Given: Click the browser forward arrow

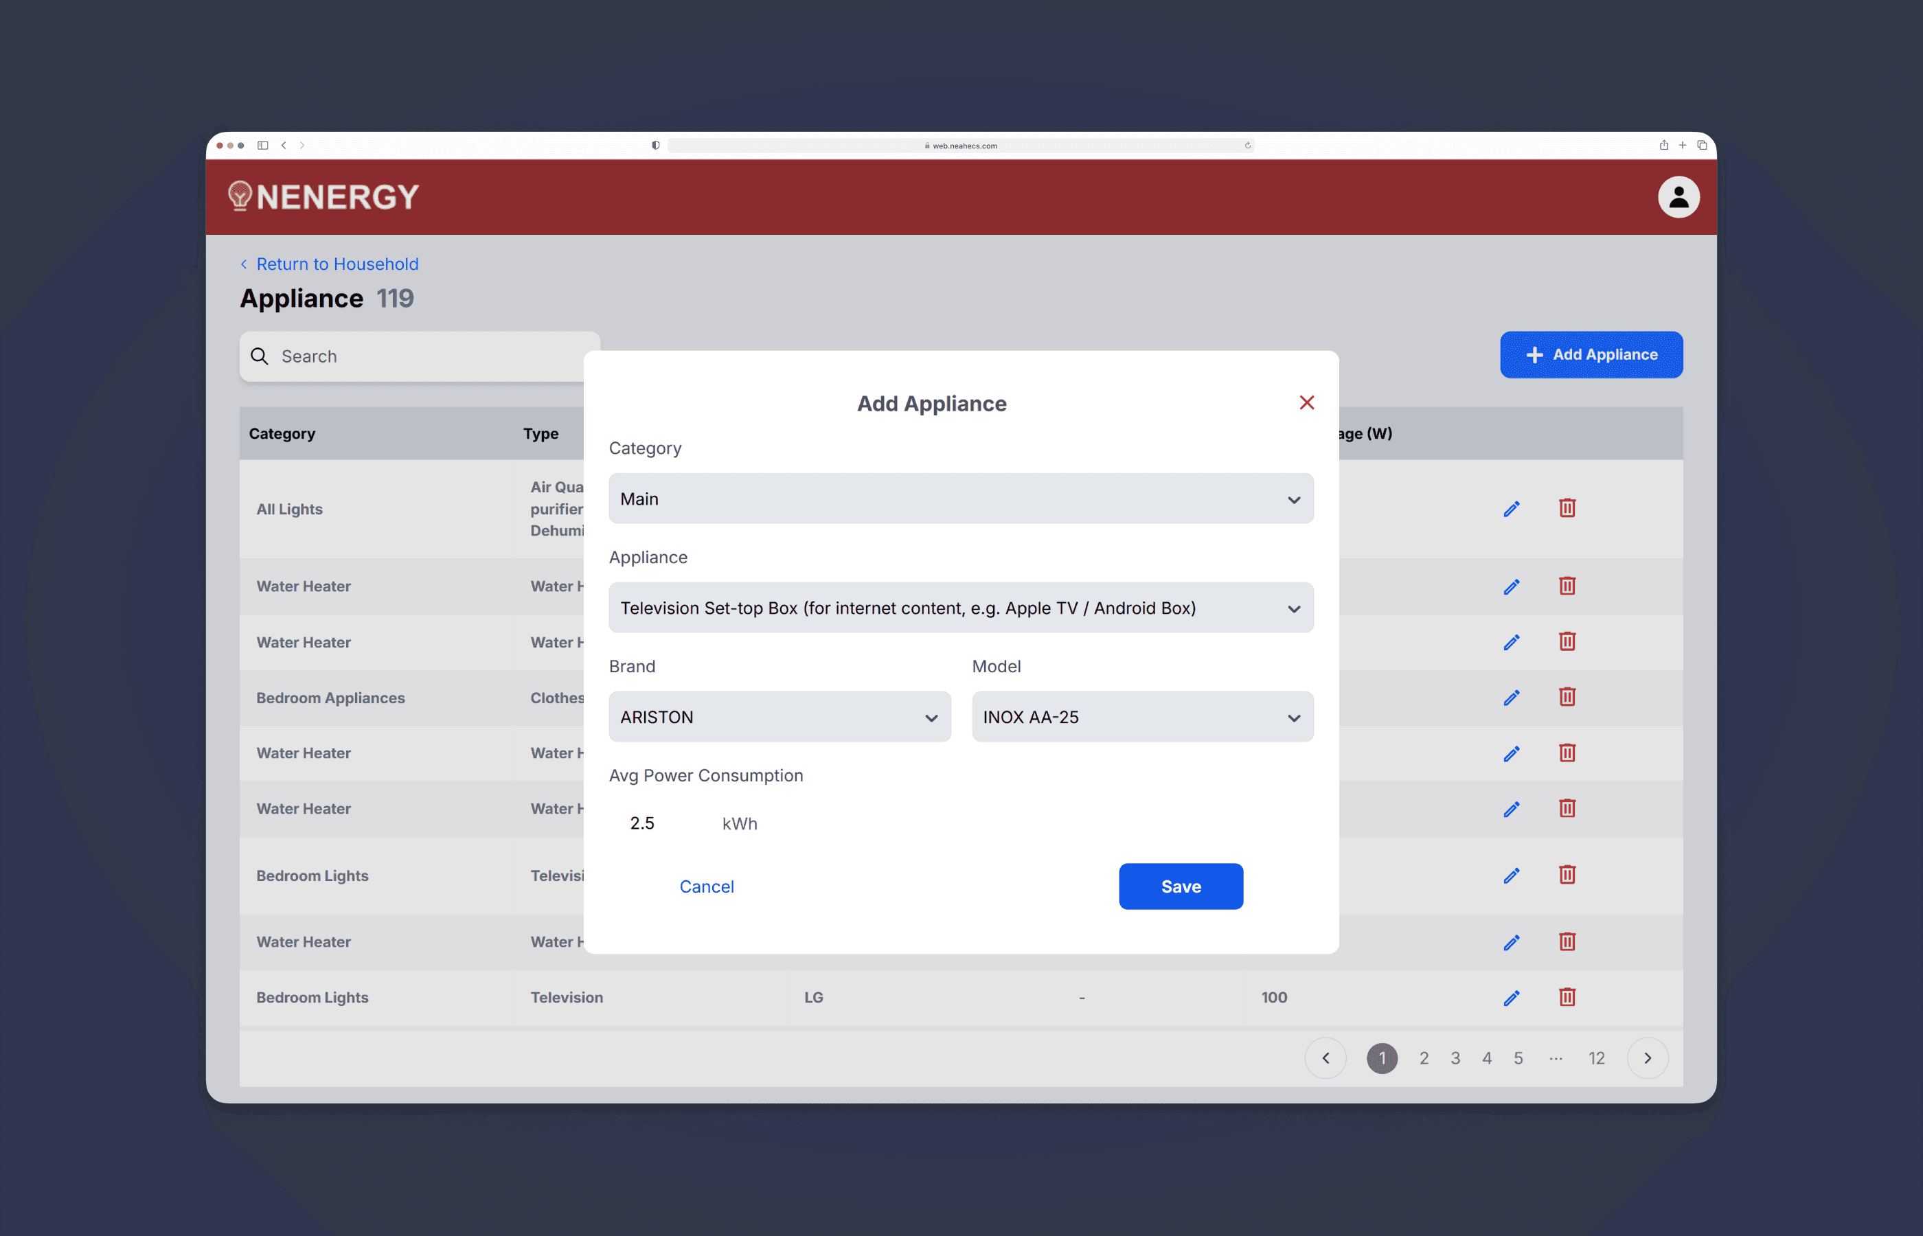Looking at the screenshot, I should click(301, 146).
